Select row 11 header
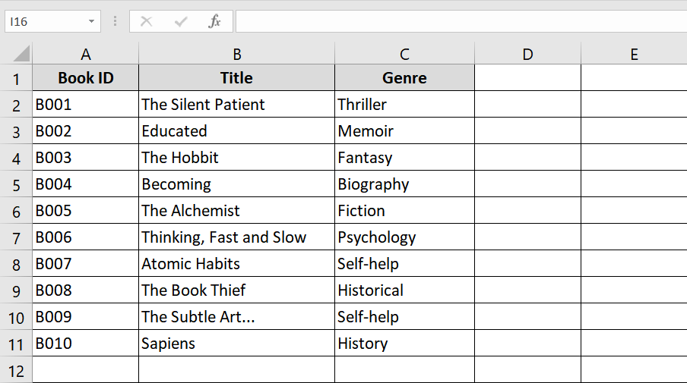Screen dimensions: 687x383 (x=16, y=344)
